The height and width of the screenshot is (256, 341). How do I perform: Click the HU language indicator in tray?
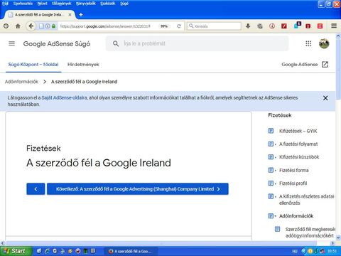point(295,251)
